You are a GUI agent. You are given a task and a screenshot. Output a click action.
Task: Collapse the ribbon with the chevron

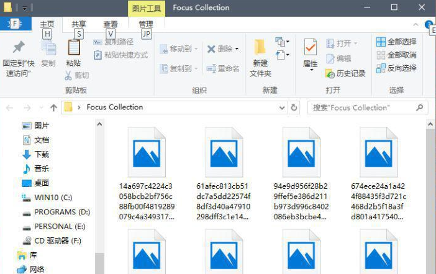[x=416, y=24]
